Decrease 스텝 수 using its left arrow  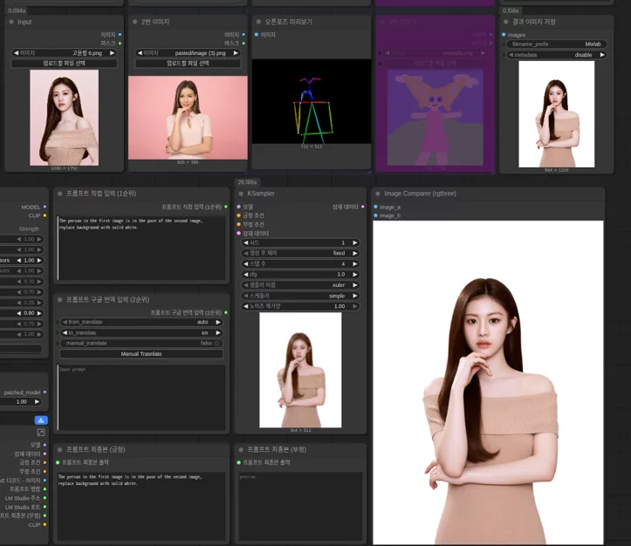[246, 264]
